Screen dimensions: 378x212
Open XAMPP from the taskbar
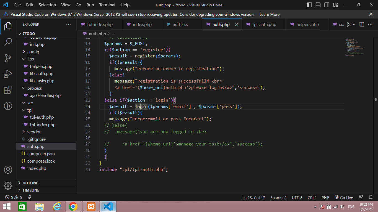(91, 206)
